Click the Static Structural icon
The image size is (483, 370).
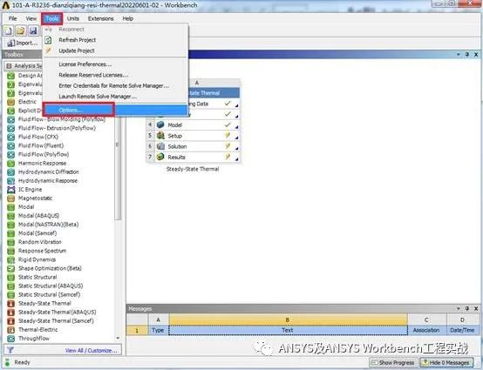click(x=10, y=277)
